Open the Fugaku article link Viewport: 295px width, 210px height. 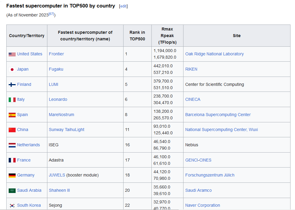pyautogui.click(x=56, y=69)
